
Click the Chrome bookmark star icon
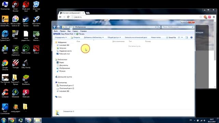point(201,17)
